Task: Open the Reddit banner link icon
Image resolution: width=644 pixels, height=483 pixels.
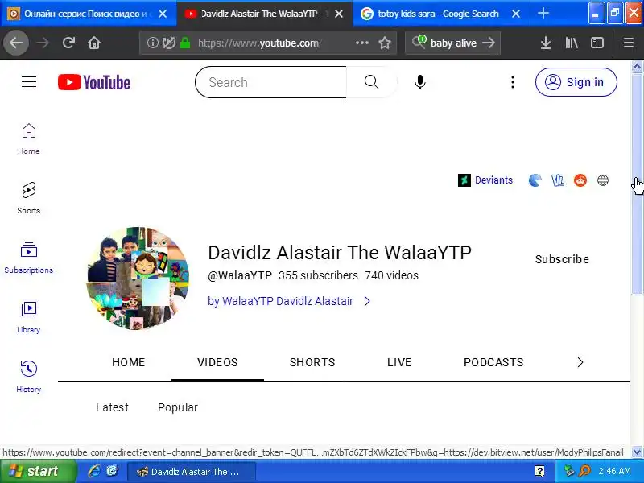Action: point(580,180)
